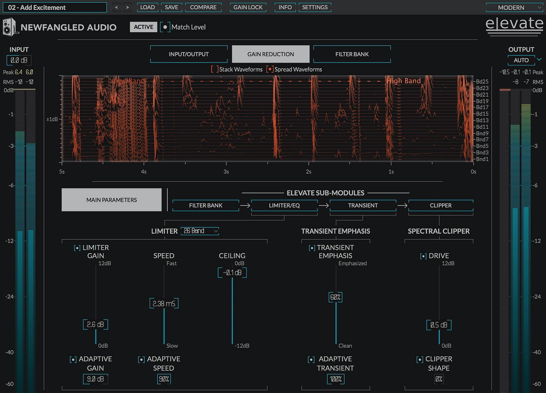The height and width of the screenshot is (393, 546).
Task: Click the GAIN LOCK button
Action: click(248, 7)
